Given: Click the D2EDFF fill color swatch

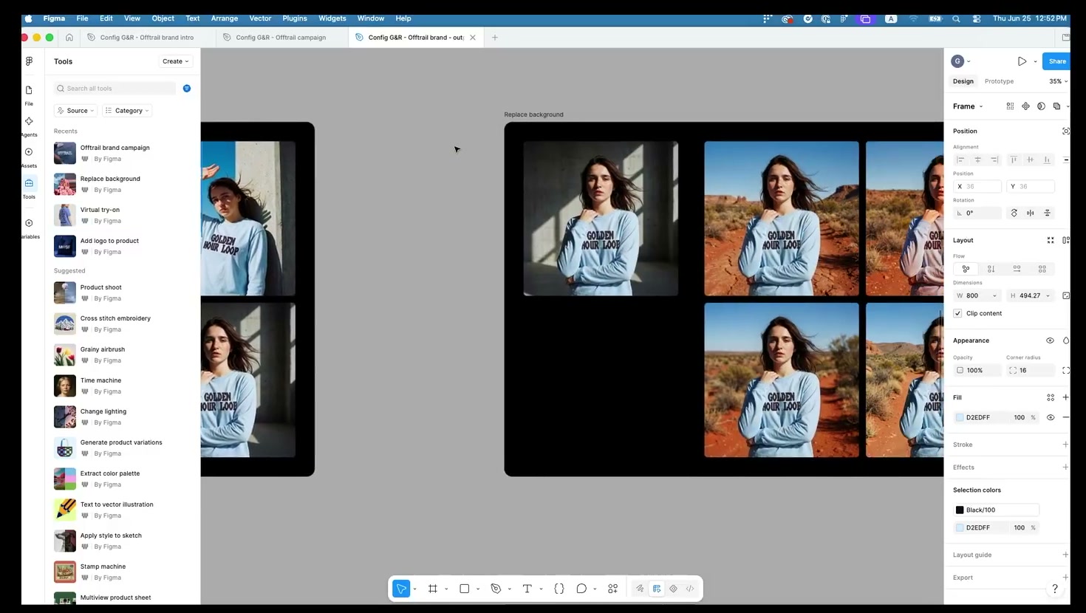Looking at the screenshot, I should (960, 417).
